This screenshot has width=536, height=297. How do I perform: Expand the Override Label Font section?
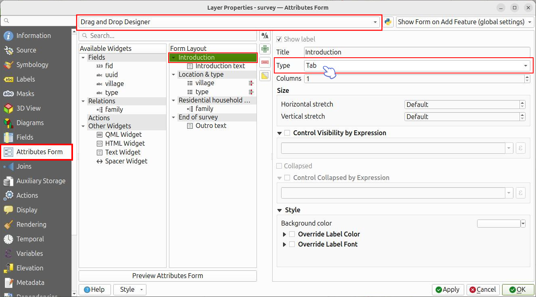[284, 244]
